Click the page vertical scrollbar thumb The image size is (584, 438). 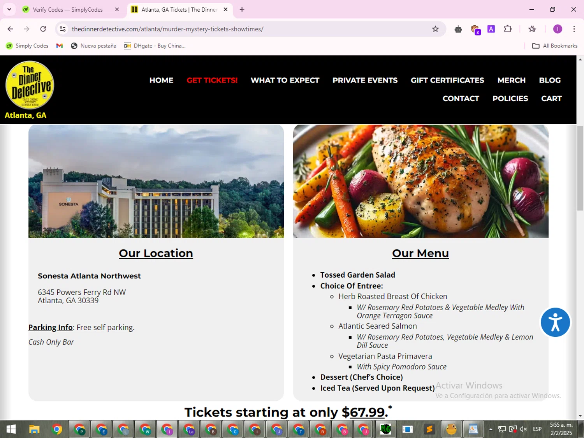580,168
